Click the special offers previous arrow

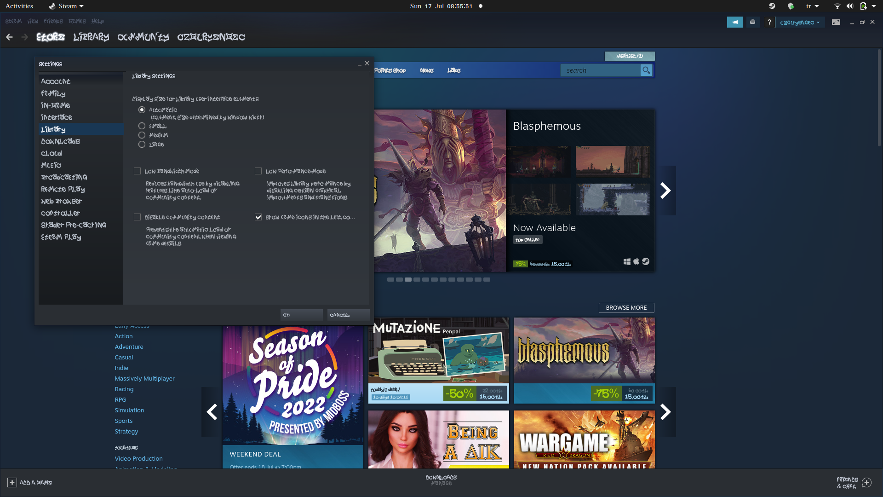pos(212,412)
